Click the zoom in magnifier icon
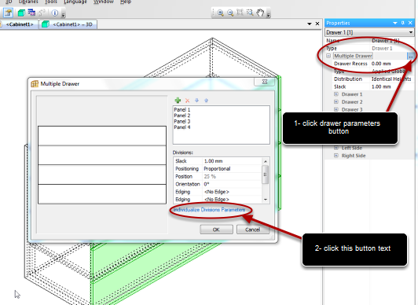Screen dimensions: 418x305 click(220, 13)
